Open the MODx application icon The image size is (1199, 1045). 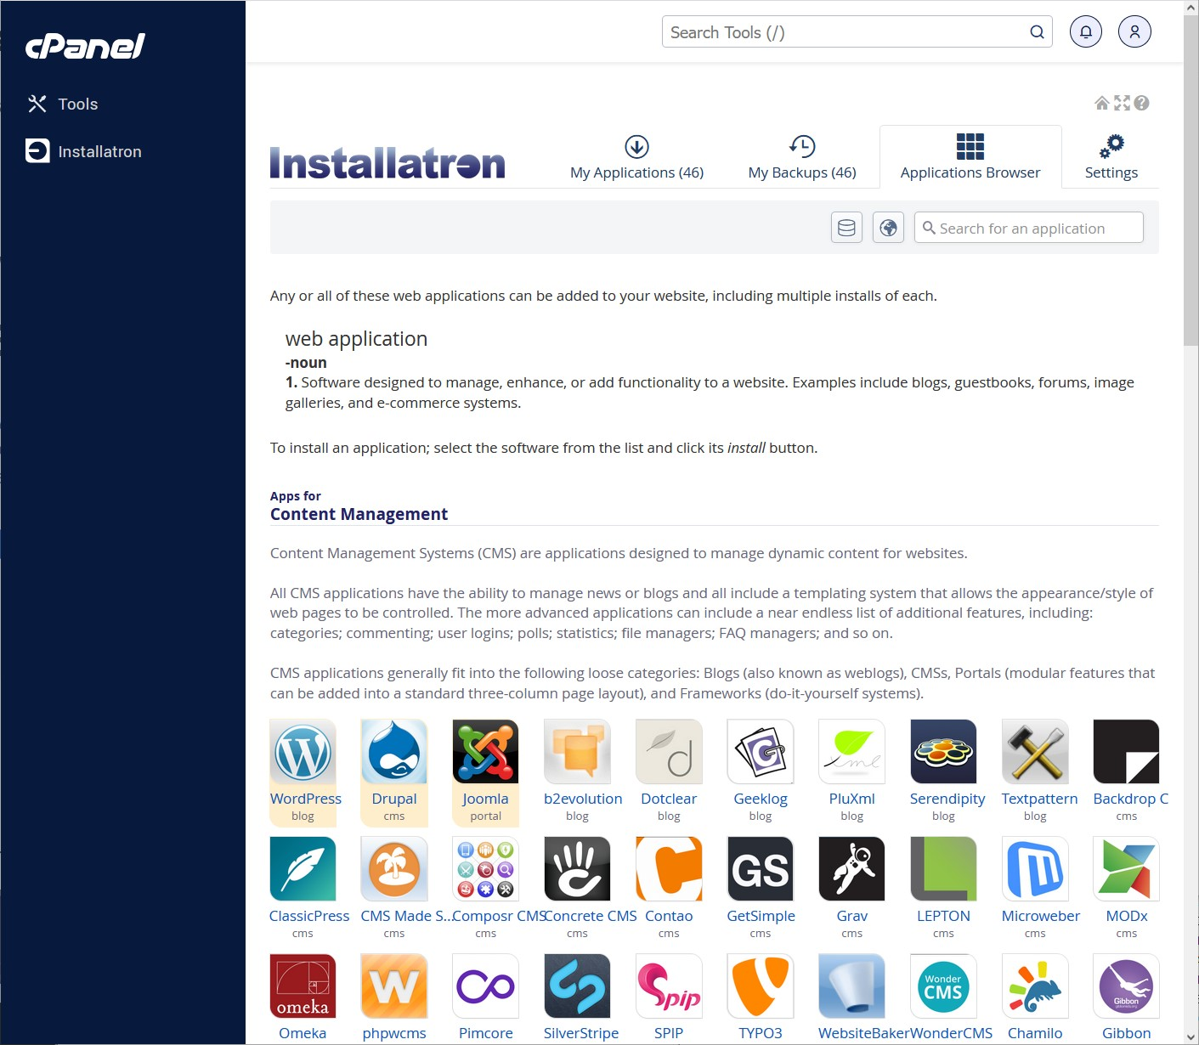click(x=1127, y=869)
